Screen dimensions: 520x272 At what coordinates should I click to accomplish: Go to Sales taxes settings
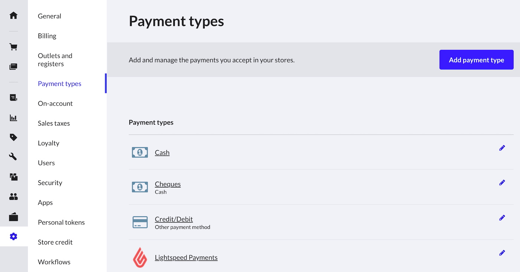54,123
